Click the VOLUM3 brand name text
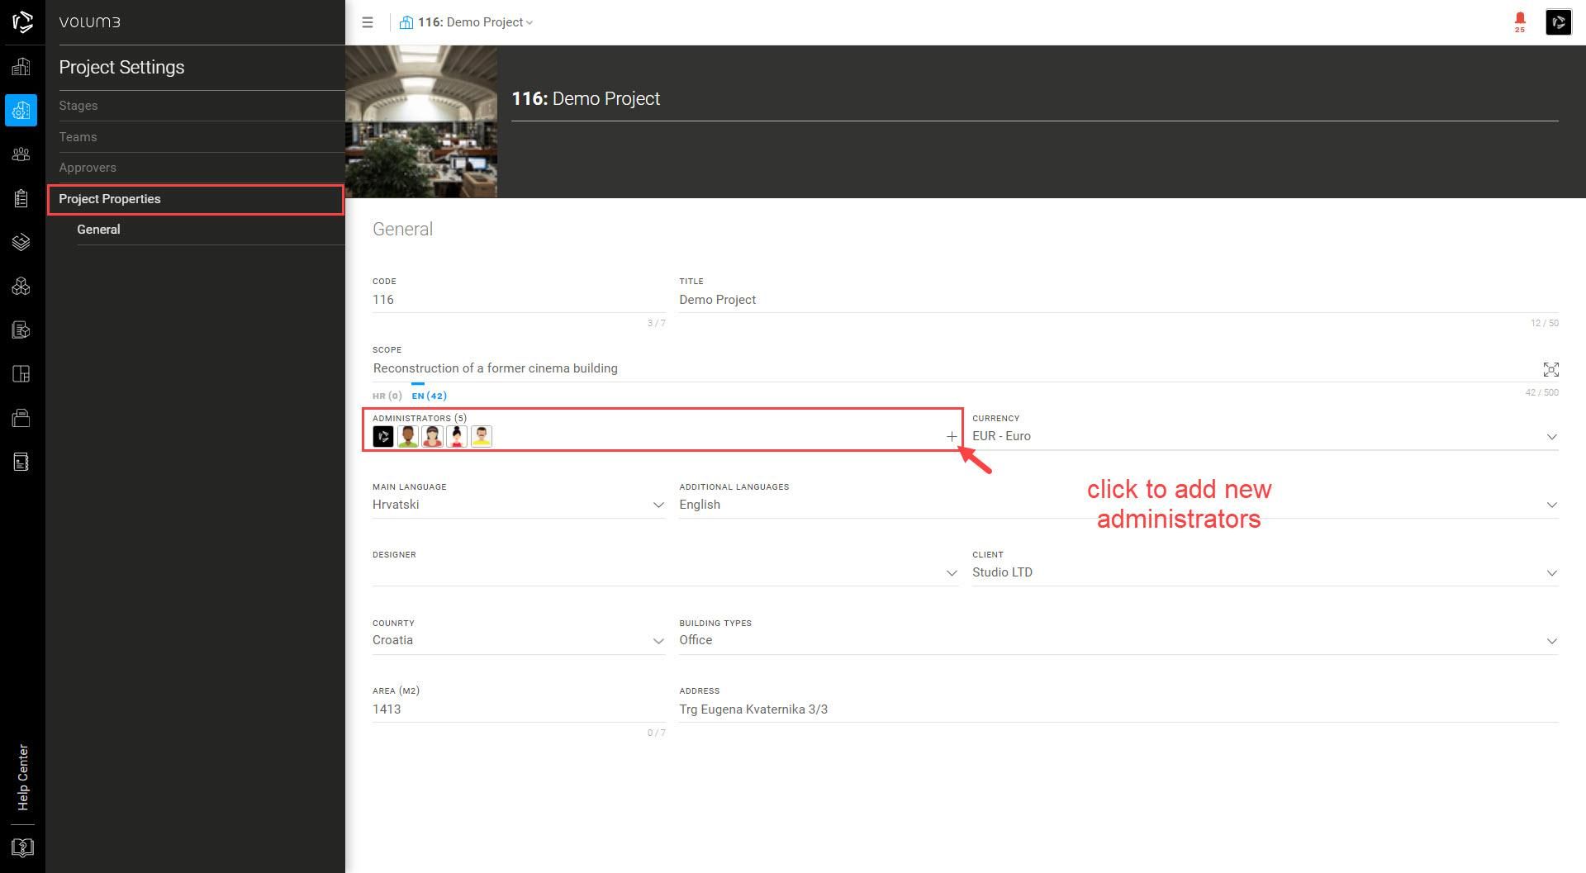Image resolution: width=1586 pixels, height=873 pixels. (90, 22)
